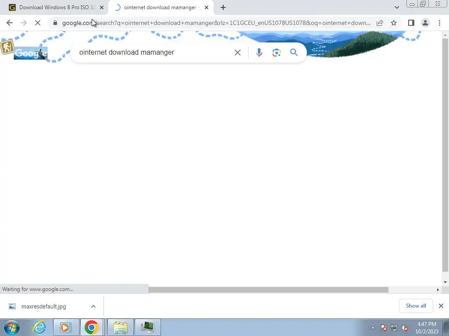Expand the tab search dropdown
449x336 pixels.
coord(396,7)
